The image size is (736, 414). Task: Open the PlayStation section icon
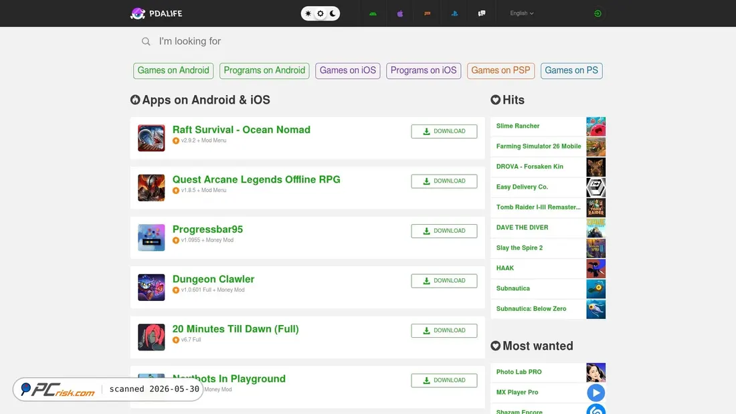(454, 13)
